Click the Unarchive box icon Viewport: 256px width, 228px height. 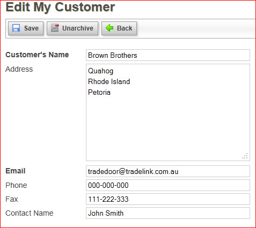coord(55,28)
